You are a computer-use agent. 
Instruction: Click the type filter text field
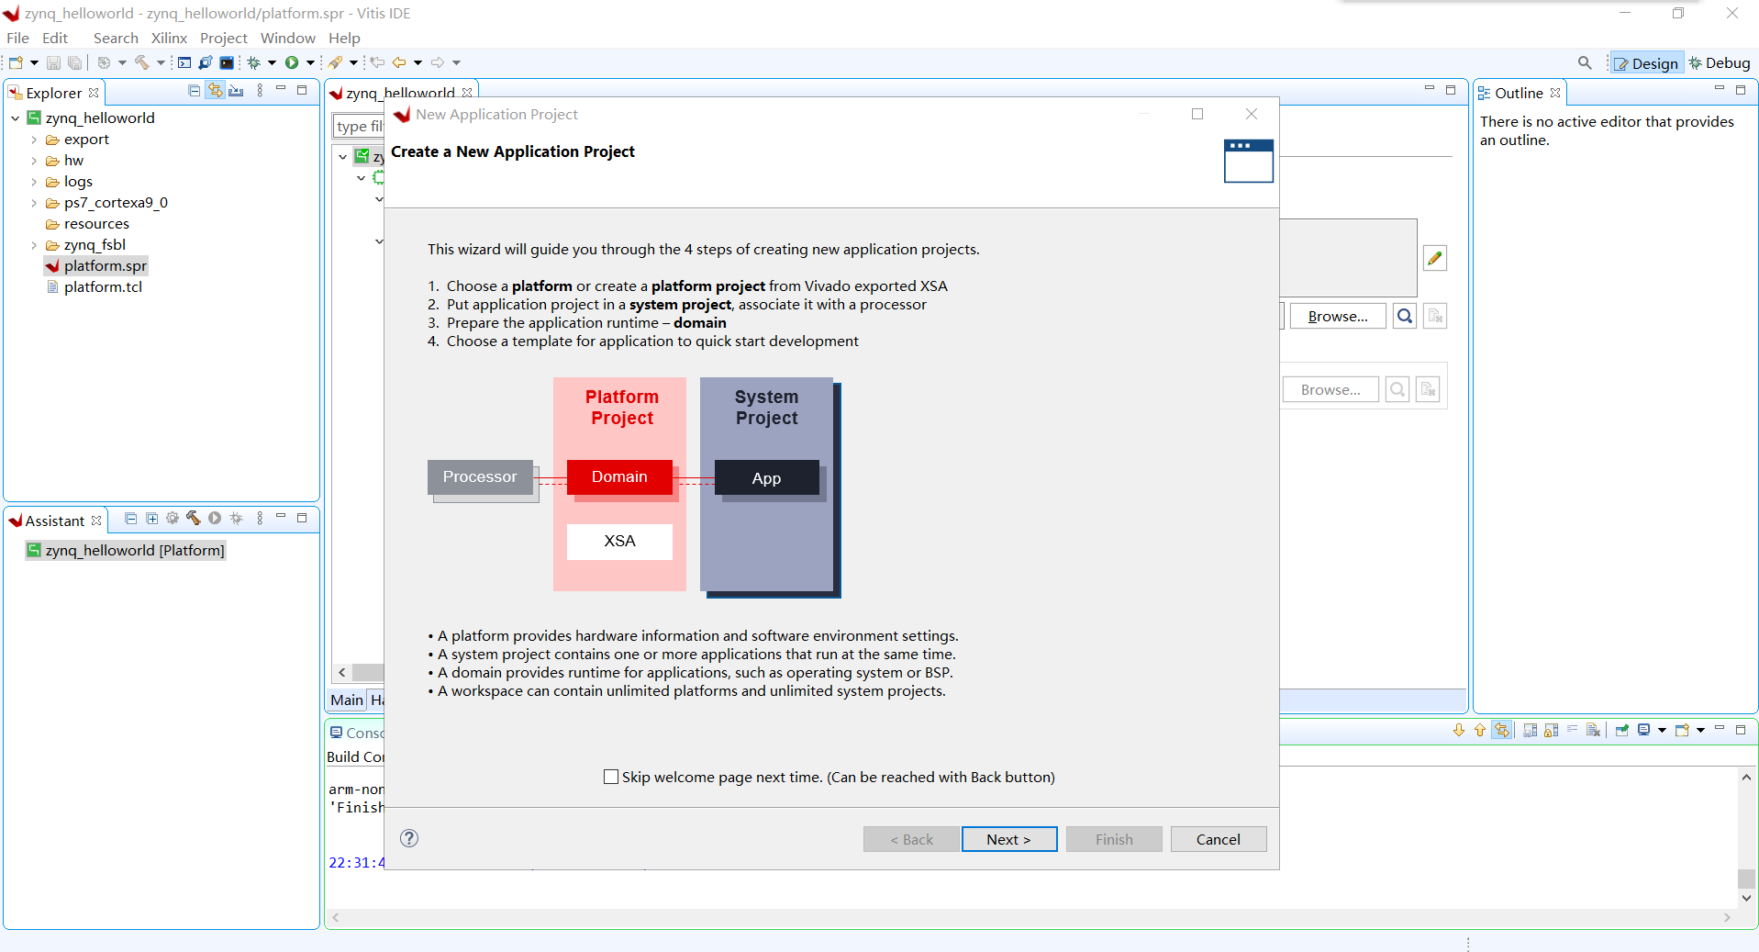coord(359,127)
